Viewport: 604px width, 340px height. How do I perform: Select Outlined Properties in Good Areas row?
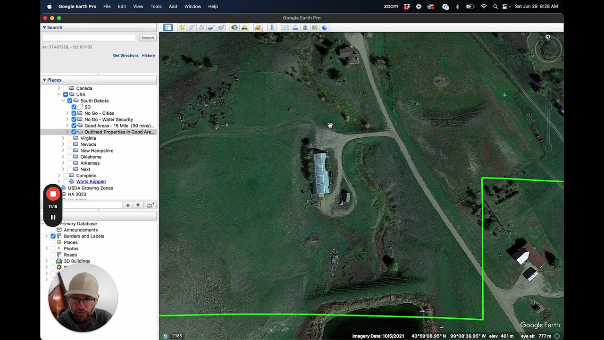click(98, 132)
